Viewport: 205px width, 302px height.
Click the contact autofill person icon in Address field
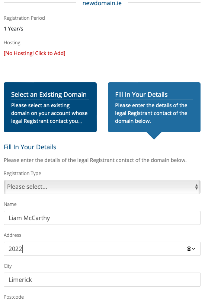point(189,249)
